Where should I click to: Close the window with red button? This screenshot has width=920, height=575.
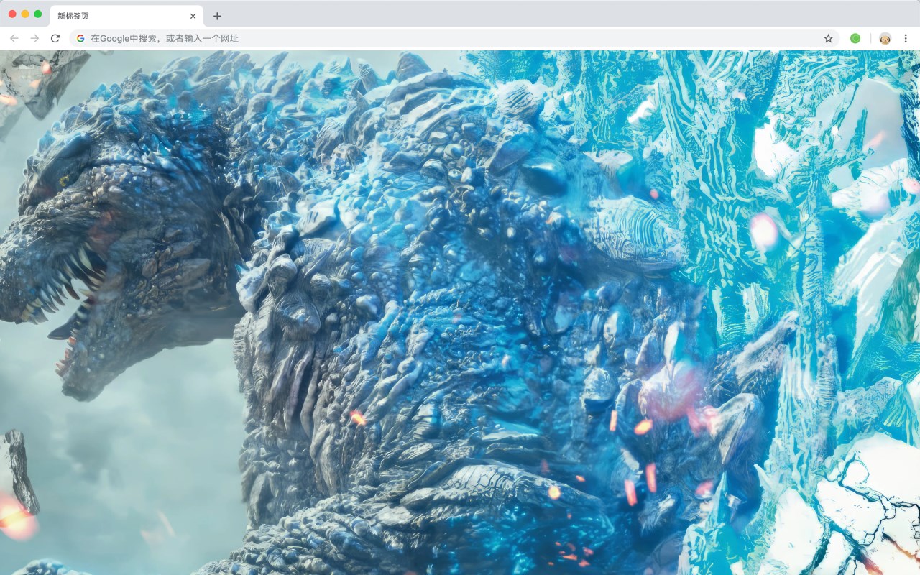(12, 14)
